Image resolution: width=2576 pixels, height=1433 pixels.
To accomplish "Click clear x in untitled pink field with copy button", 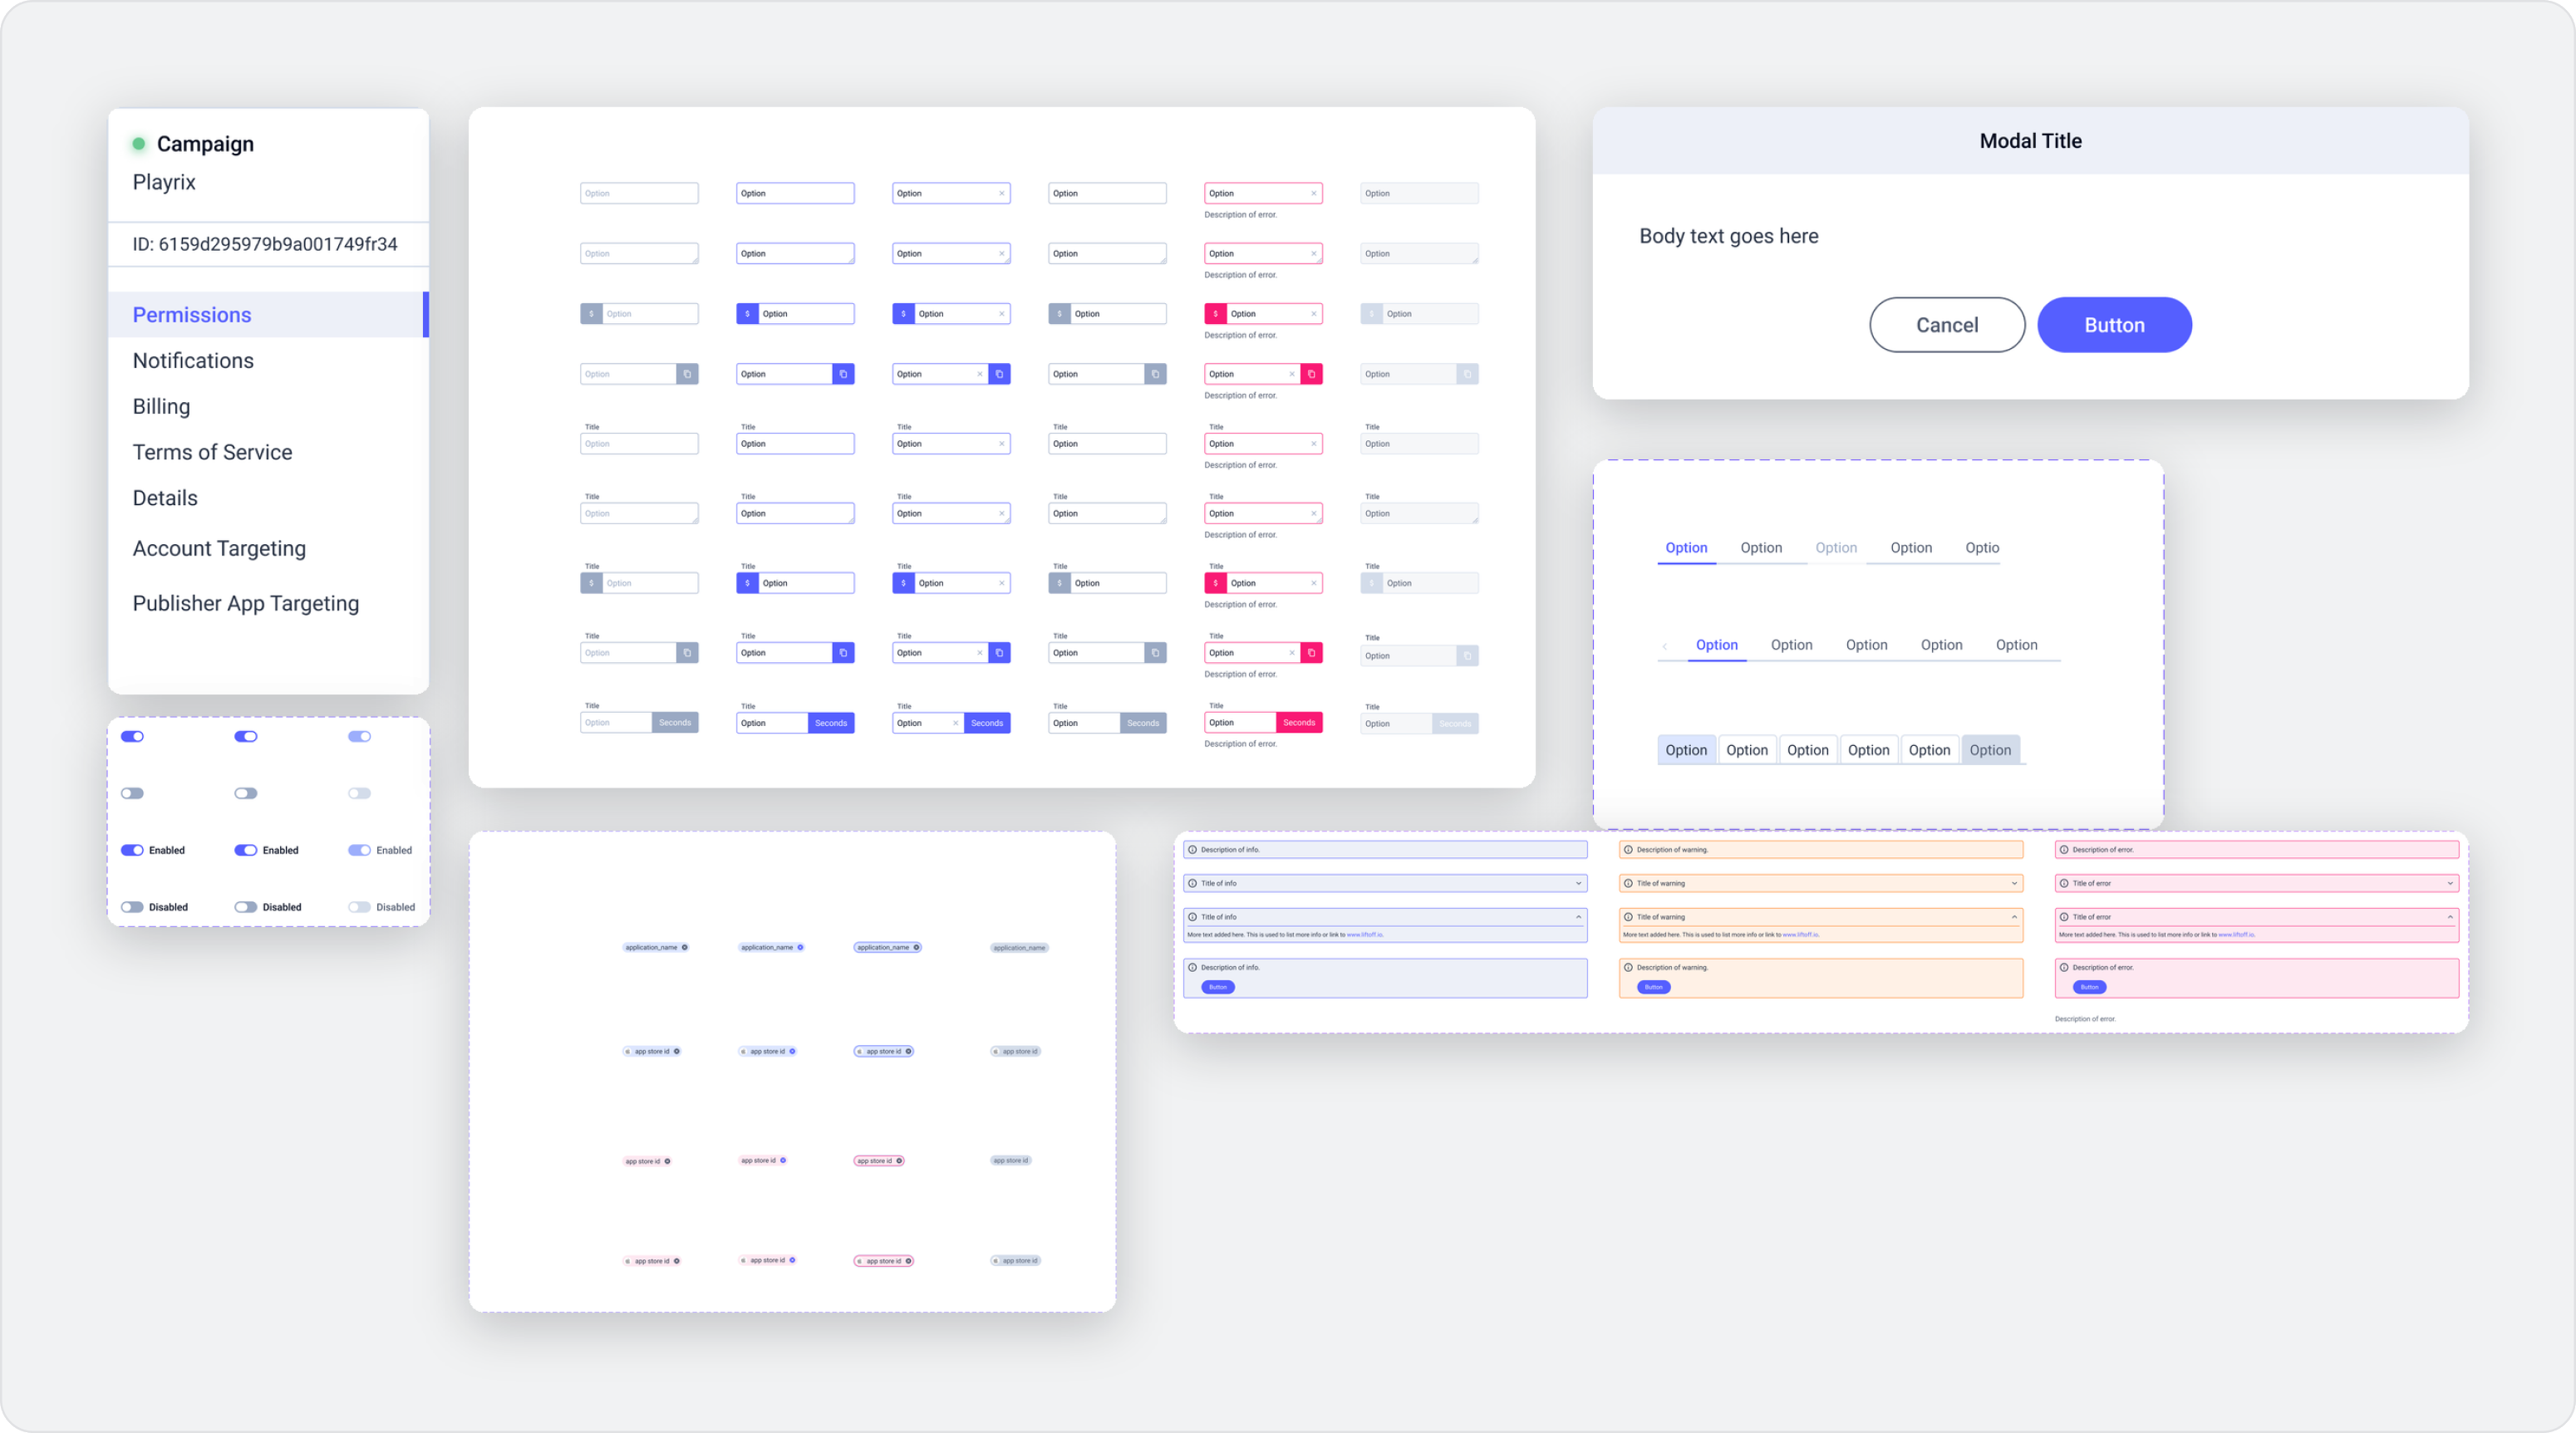I will 1291,374.
